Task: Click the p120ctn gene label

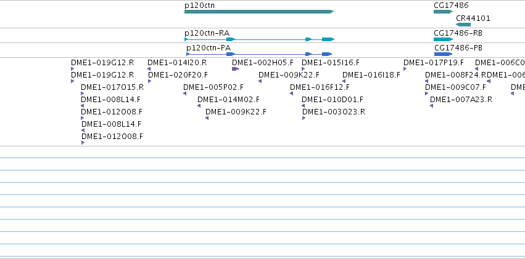Action: click(x=199, y=6)
